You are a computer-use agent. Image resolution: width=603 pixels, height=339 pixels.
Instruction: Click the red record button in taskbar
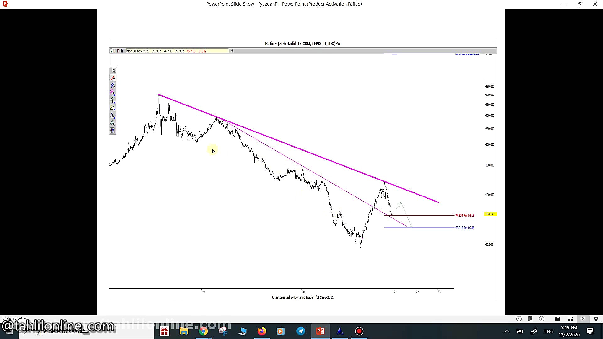point(359,331)
